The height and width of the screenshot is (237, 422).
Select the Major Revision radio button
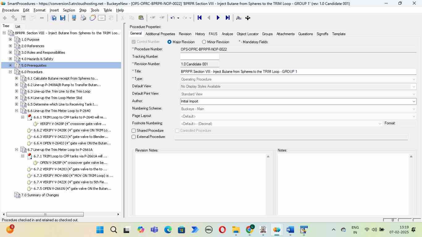pyautogui.click(x=169, y=42)
